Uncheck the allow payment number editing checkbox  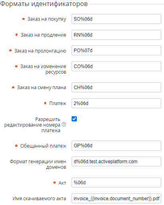coord(74,119)
